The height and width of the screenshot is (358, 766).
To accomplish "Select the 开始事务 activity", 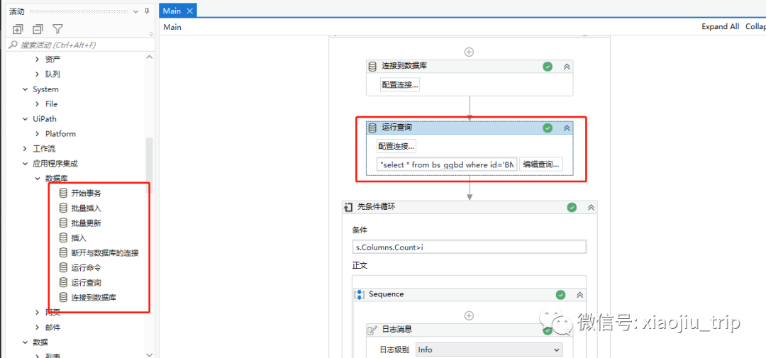I will 86,194.
